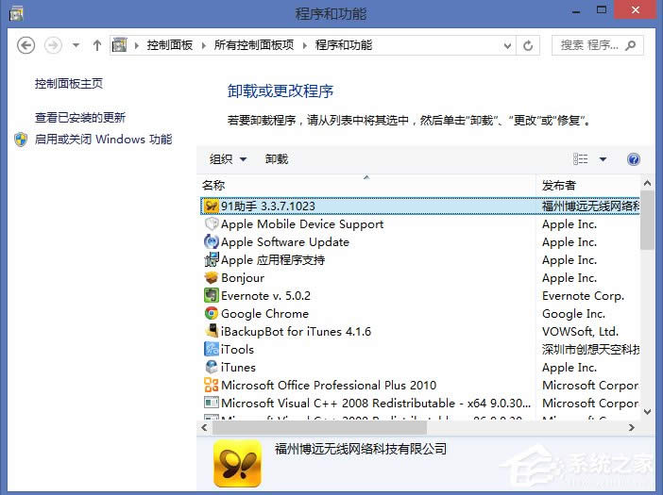Image resolution: width=663 pixels, height=495 pixels.
Task: Select Microsoft Office Professional Plus 2010 entry
Action: [x=420, y=386]
